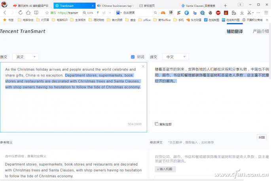Click the 插入机翻 button
Viewport: 271px width, 181px height.
click(x=165, y=169)
